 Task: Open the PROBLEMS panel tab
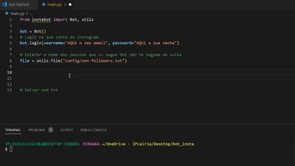[x=36, y=130]
